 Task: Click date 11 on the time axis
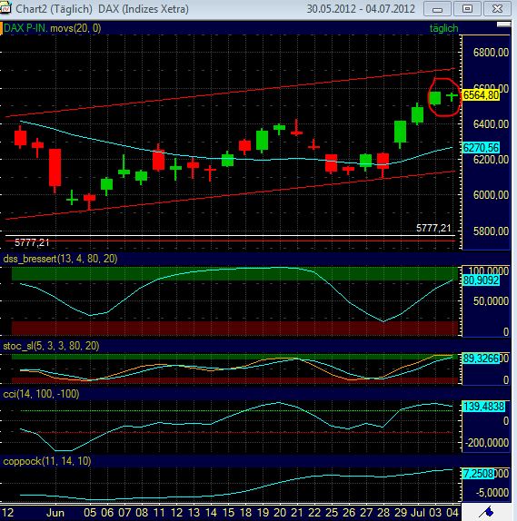click(x=159, y=513)
